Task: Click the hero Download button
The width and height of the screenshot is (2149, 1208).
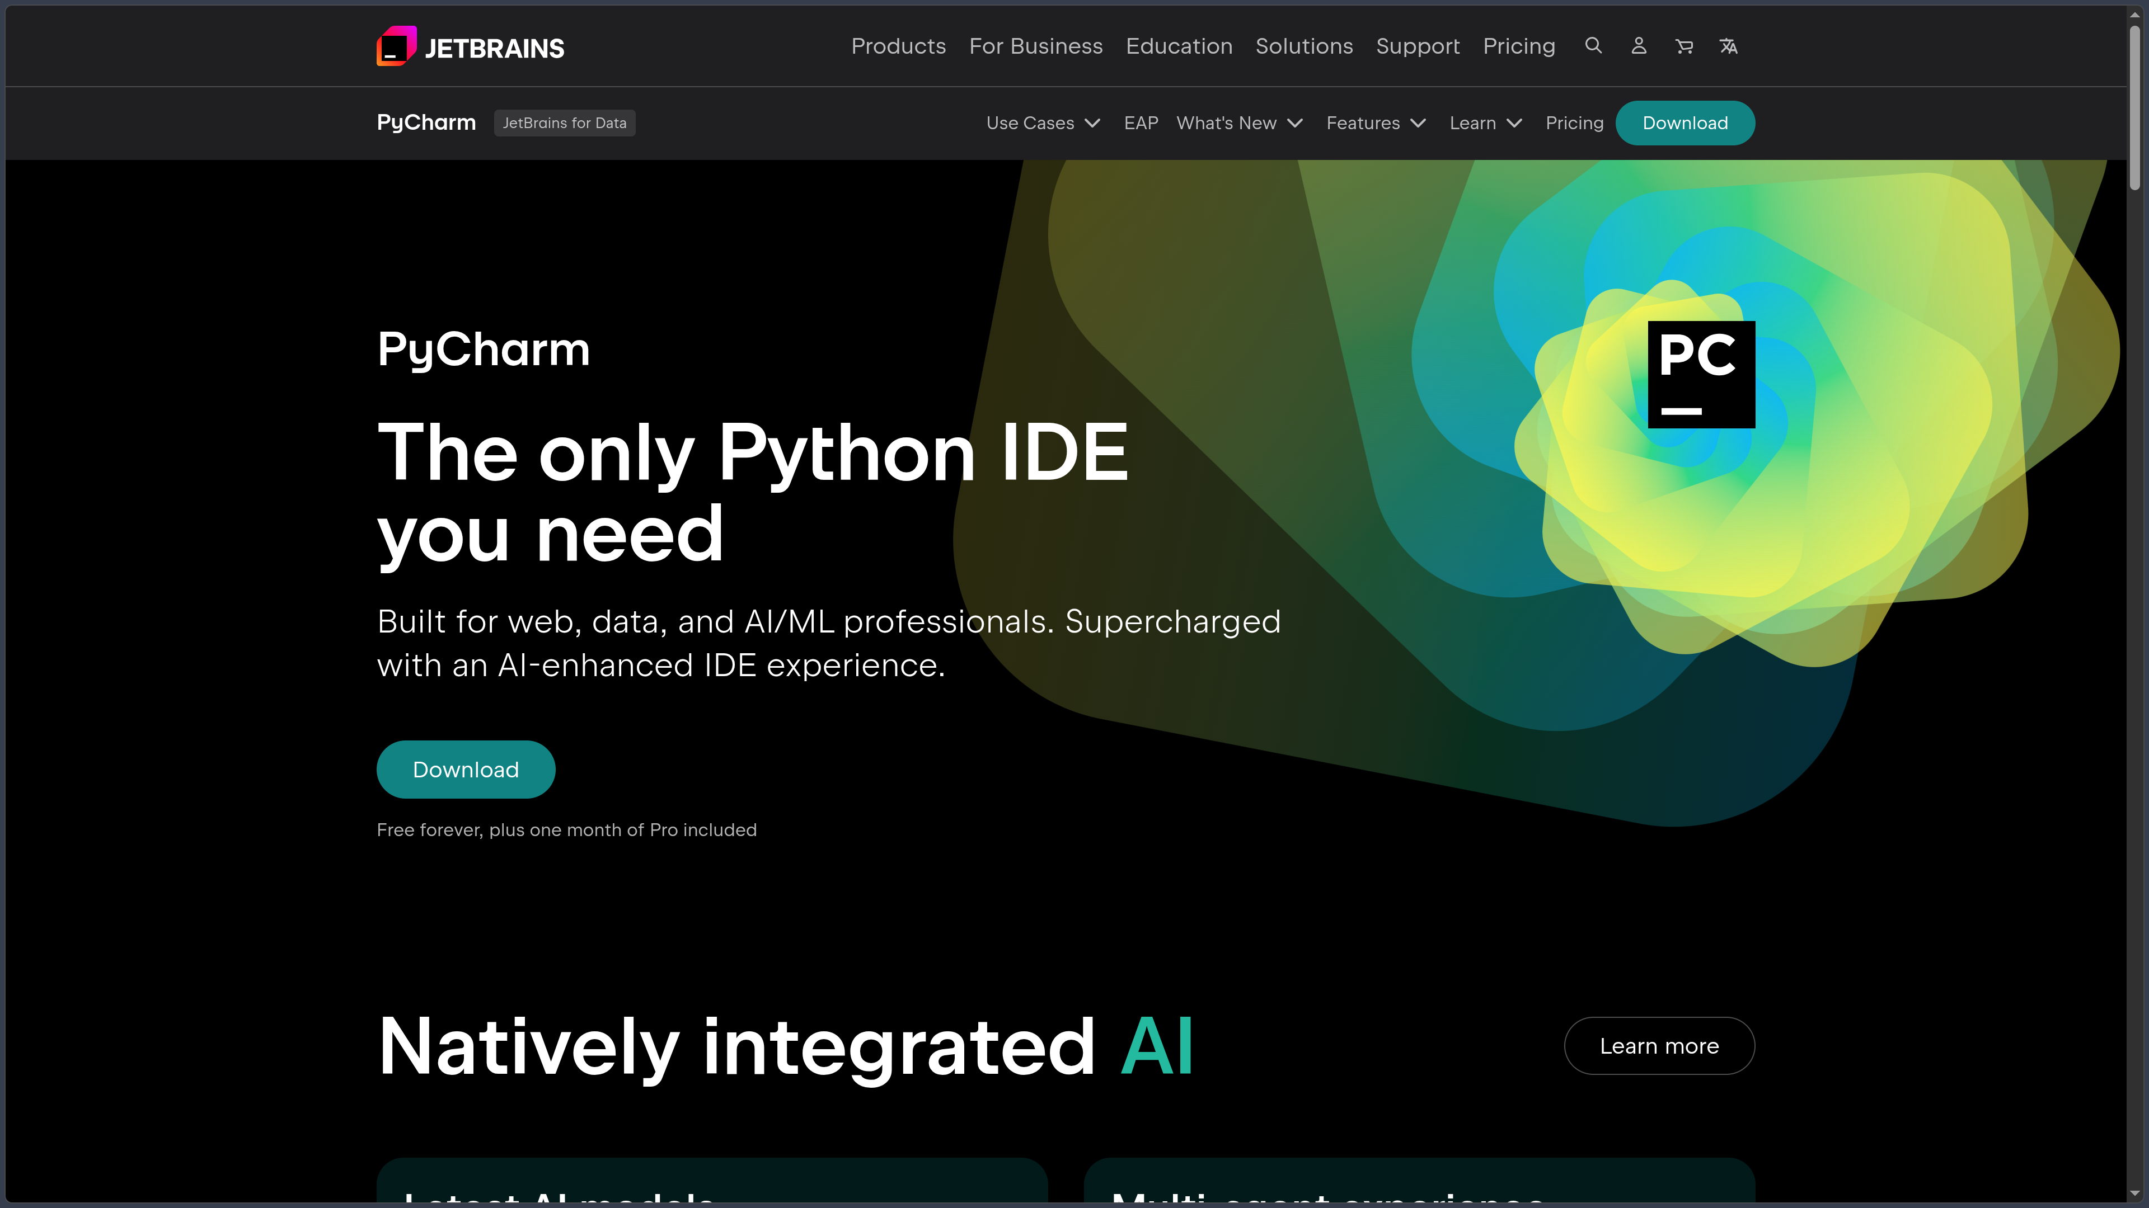Action: point(466,770)
